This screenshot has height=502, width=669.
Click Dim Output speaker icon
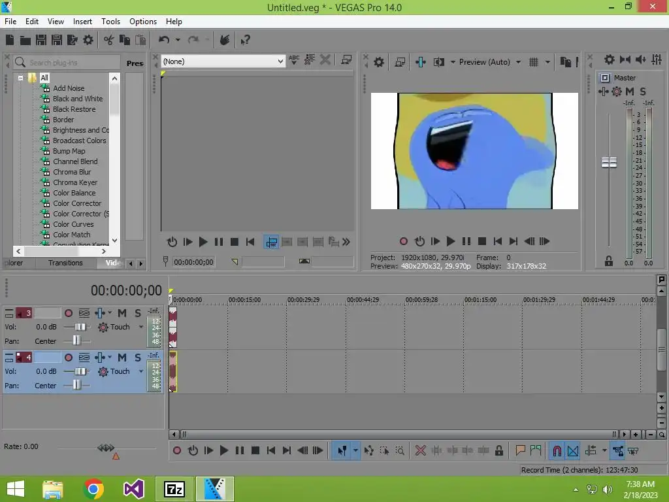641,59
